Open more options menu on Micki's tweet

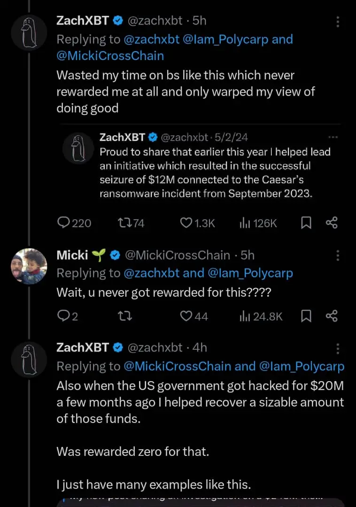click(x=338, y=255)
